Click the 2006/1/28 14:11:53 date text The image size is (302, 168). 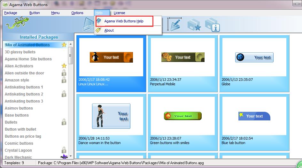click(94, 138)
